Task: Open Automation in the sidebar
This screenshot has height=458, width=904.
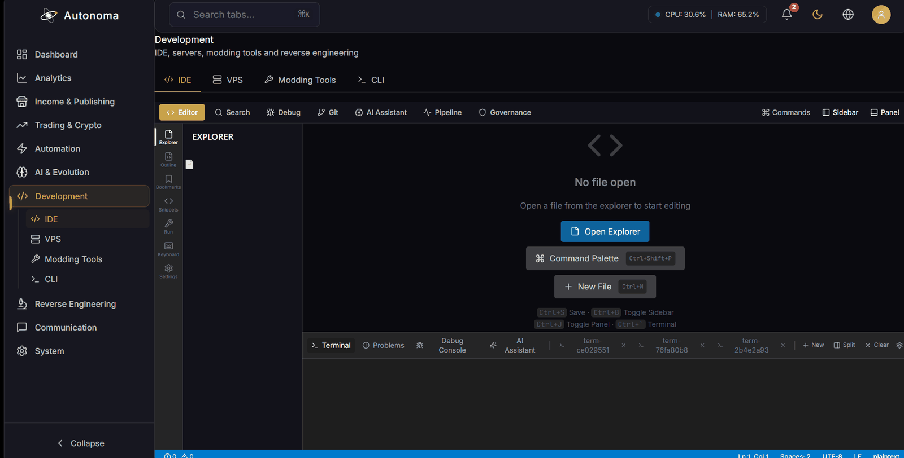Action: tap(79, 148)
